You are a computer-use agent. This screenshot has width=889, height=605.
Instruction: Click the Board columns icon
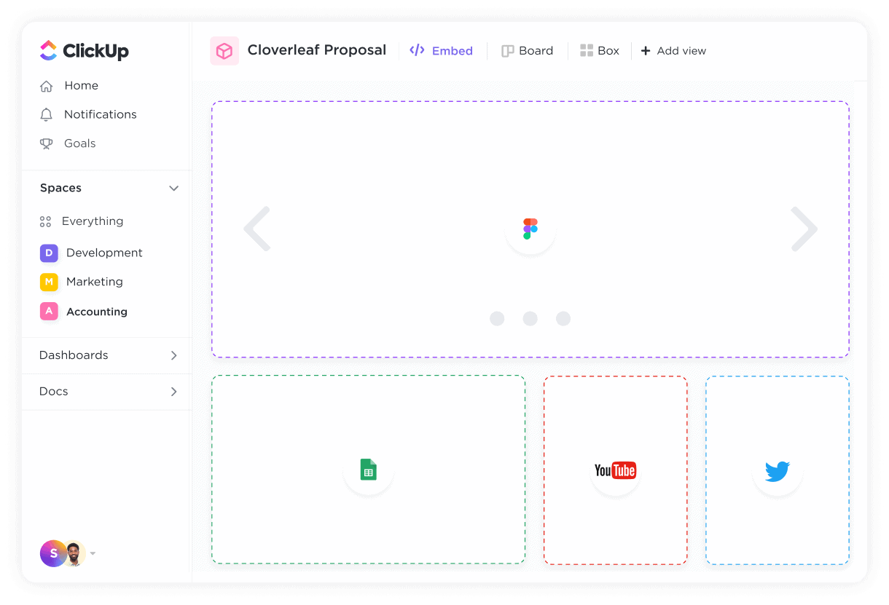pos(508,51)
